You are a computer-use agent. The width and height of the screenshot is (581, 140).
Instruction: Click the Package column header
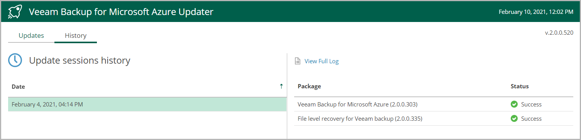click(x=309, y=86)
